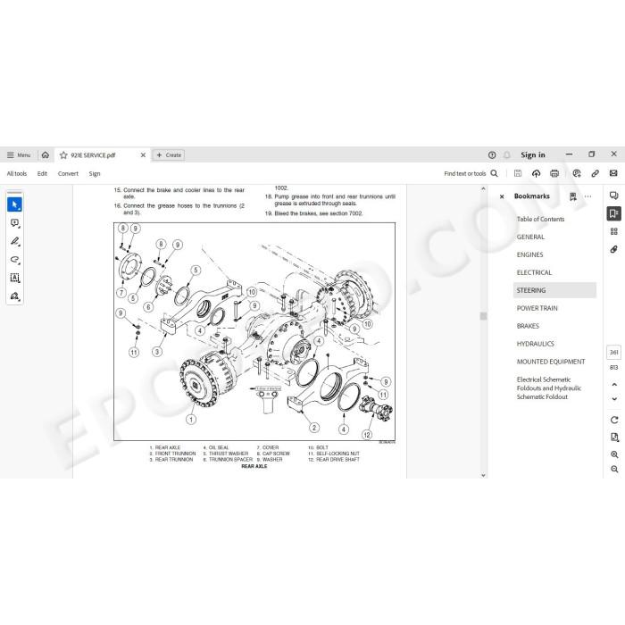Select the freehand draw lasso tool

[x=15, y=260]
